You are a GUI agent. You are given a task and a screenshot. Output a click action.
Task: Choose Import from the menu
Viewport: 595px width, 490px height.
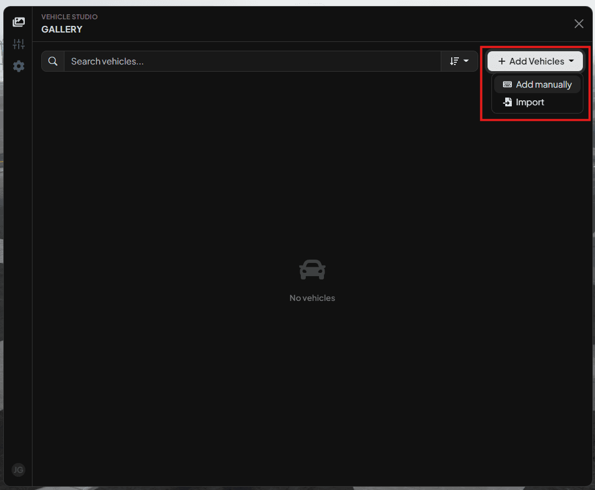coord(537,102)
